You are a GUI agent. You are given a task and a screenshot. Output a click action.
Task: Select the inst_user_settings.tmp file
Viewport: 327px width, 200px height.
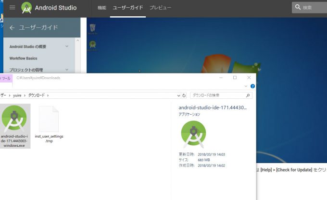coord(49,124)
